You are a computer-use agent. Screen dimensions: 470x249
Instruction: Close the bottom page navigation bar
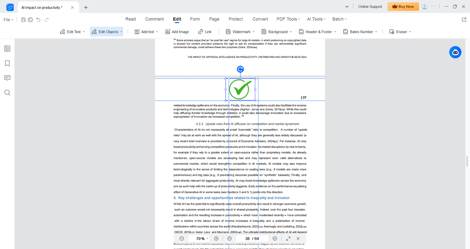[x=298, y=238]
